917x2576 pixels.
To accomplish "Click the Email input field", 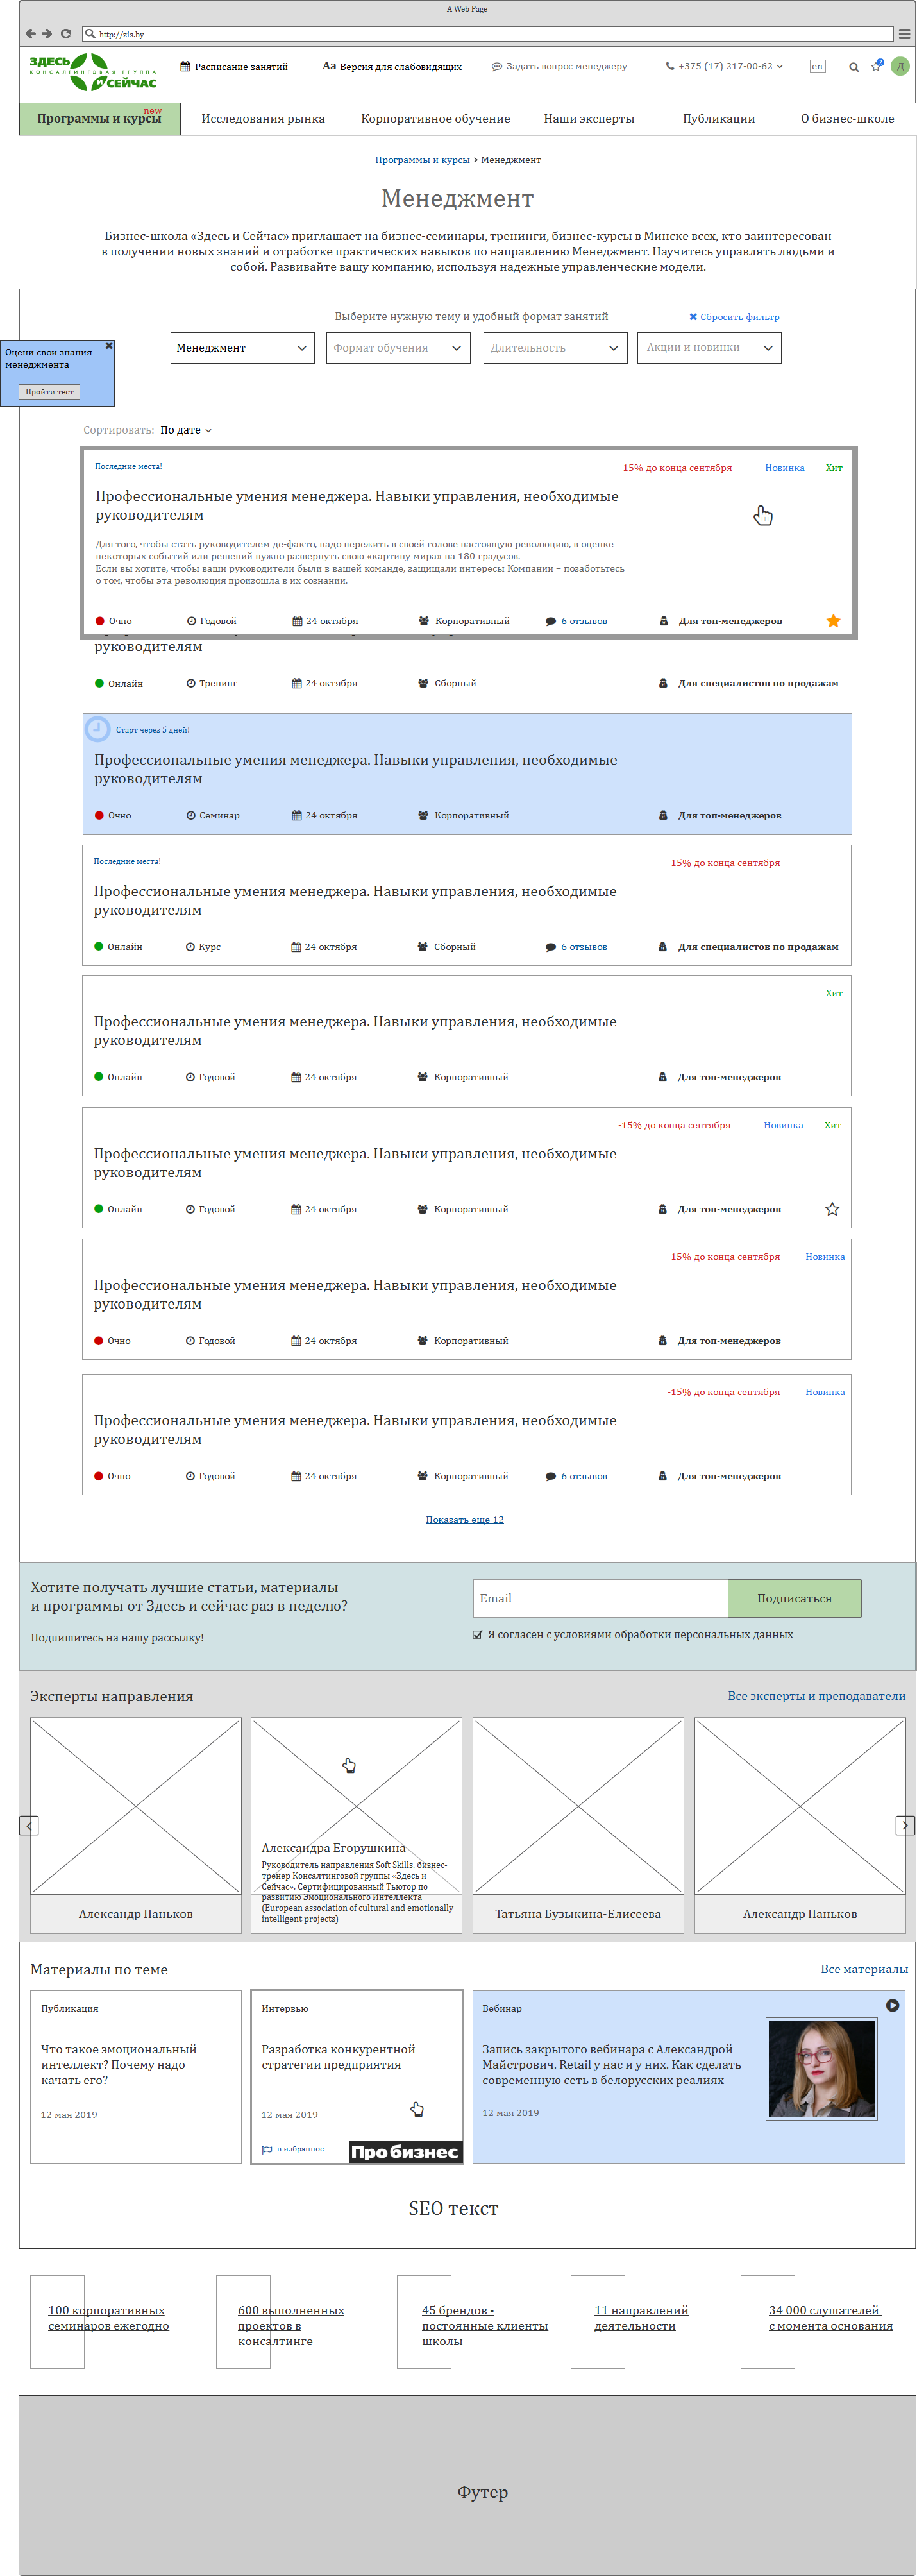I will click(600, 1598).
